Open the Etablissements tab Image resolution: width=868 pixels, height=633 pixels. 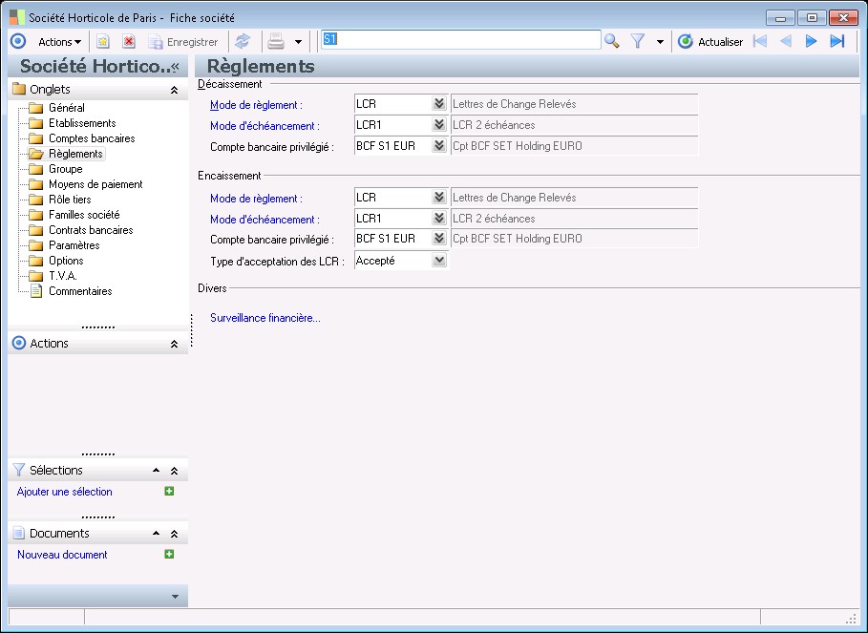tap(82, 123)
